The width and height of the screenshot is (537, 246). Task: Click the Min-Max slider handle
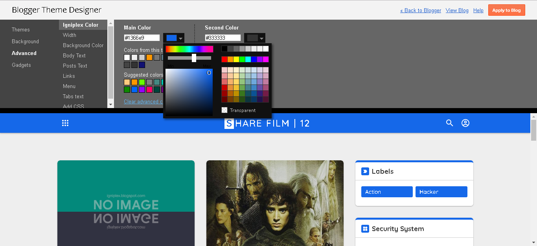coord(194,58)
